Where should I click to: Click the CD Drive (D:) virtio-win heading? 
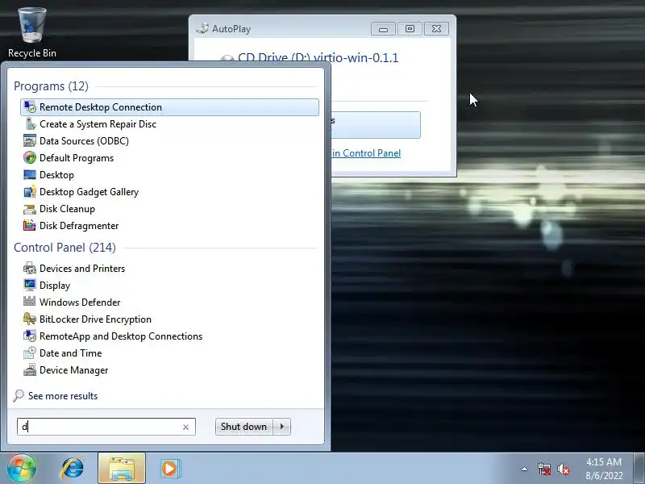318,56
